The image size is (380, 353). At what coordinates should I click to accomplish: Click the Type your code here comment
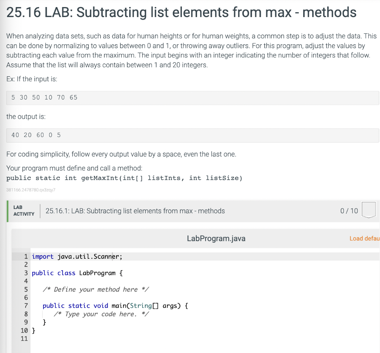pos(101,314)
